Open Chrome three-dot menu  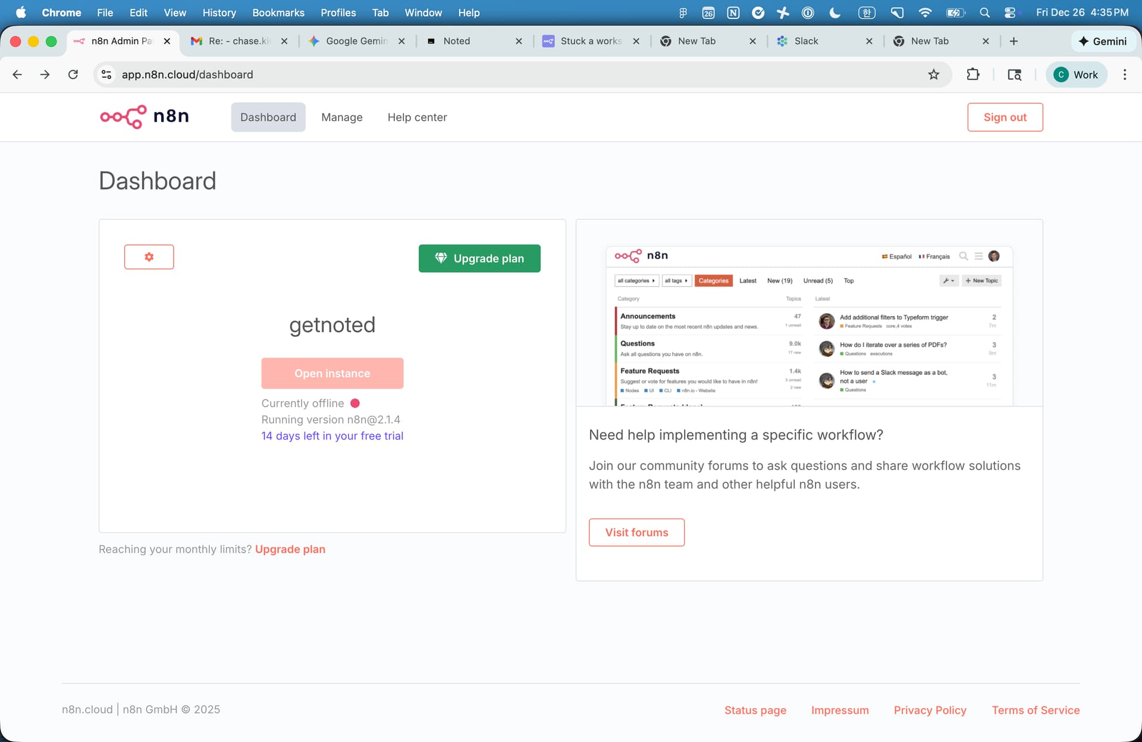click(x=1124, y=74)
